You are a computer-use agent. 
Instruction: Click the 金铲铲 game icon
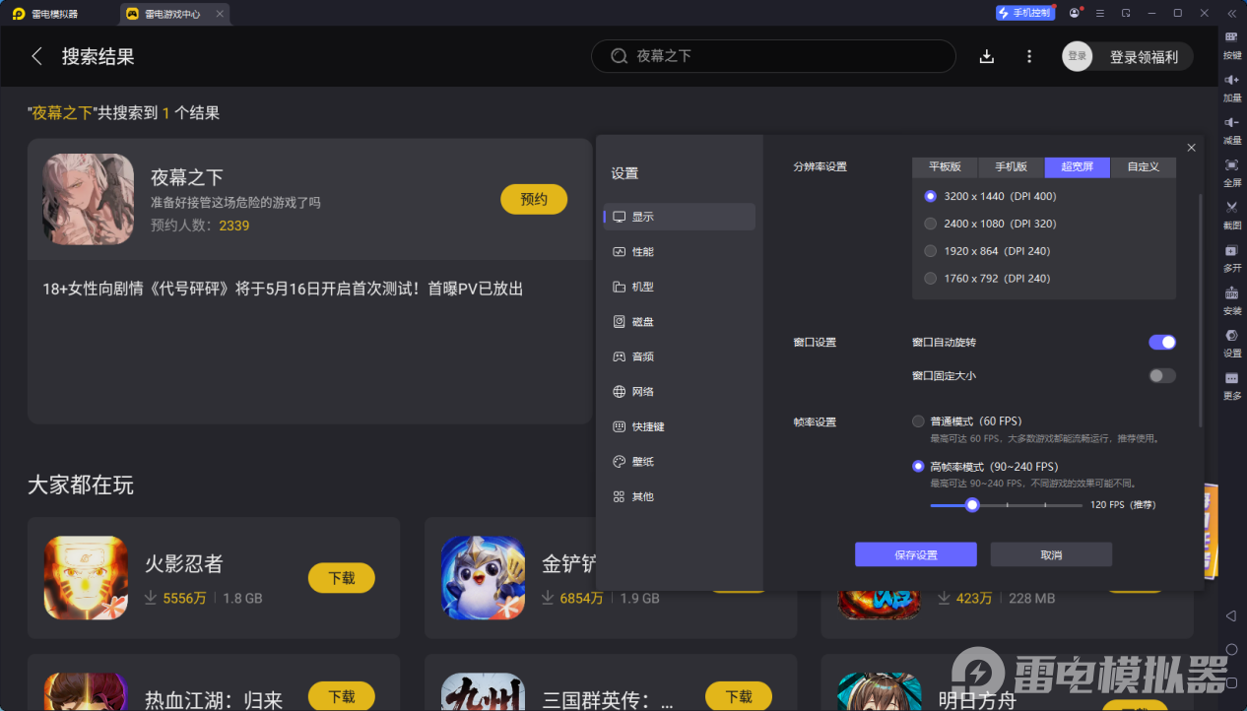tap(483, 578)
